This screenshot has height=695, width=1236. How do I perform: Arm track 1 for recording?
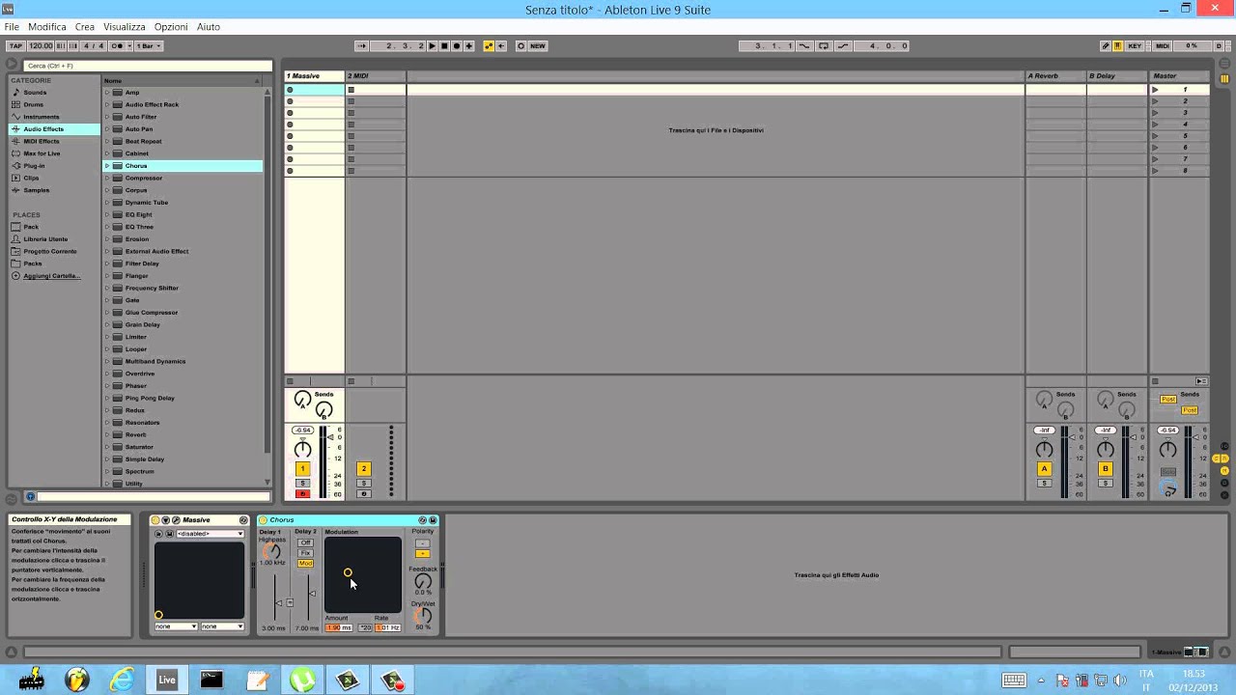[x=302, y=494]
